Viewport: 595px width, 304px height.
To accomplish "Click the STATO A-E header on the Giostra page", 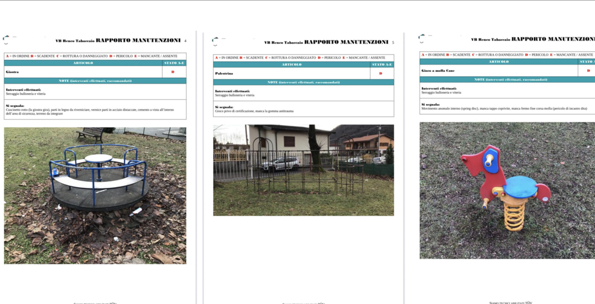I will pyautogui.click(x=174, y=63).
